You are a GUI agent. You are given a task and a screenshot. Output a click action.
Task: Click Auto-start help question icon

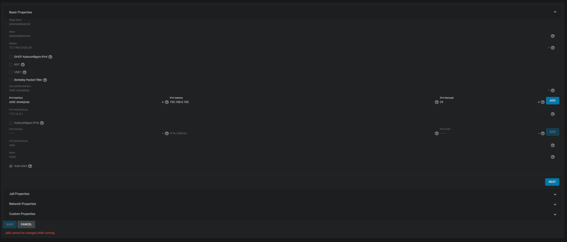30,166
